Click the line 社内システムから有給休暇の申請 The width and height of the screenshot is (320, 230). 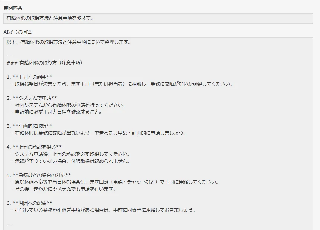[68, 105]
